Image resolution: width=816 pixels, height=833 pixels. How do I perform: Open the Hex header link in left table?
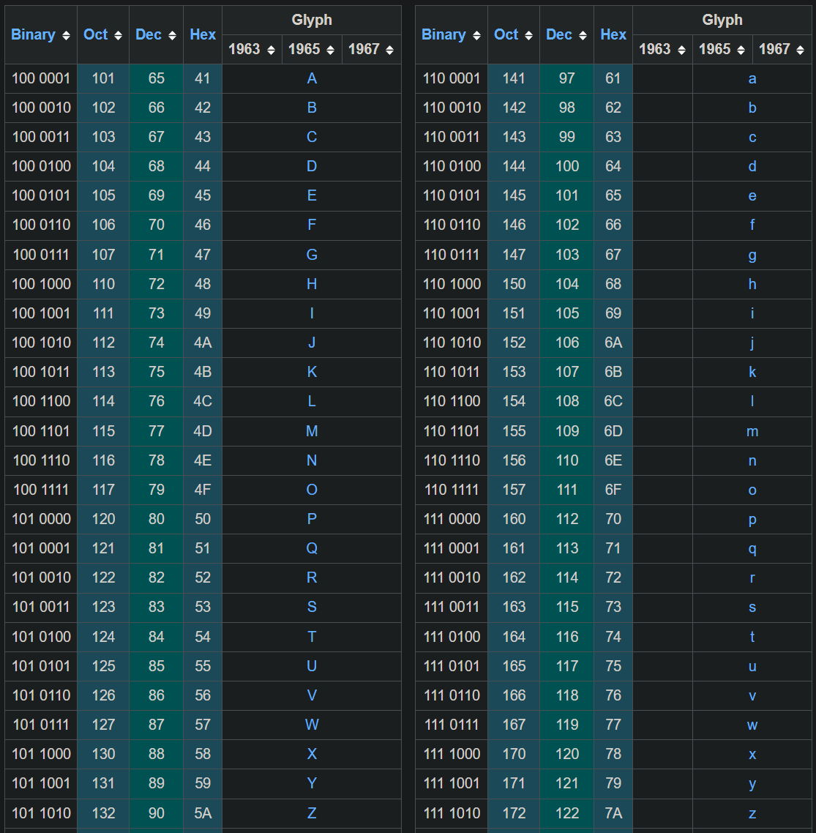203,34
